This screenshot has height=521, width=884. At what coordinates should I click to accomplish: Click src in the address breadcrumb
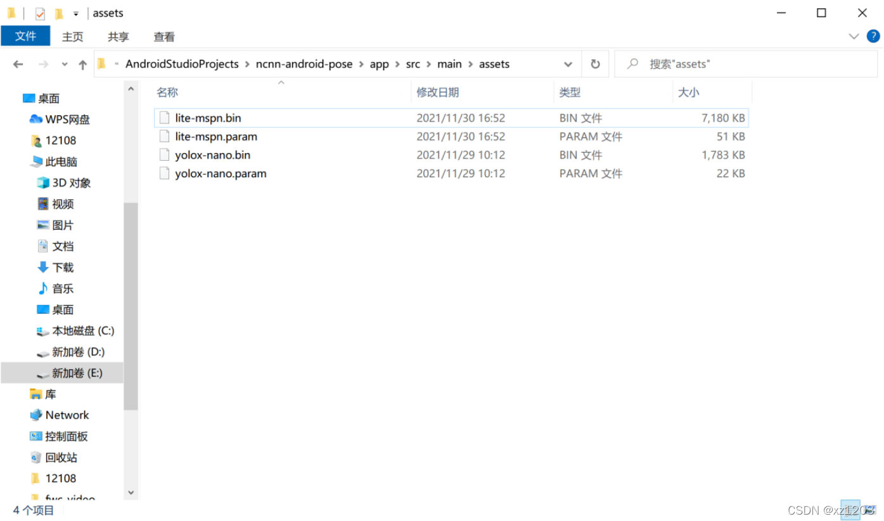413,64
